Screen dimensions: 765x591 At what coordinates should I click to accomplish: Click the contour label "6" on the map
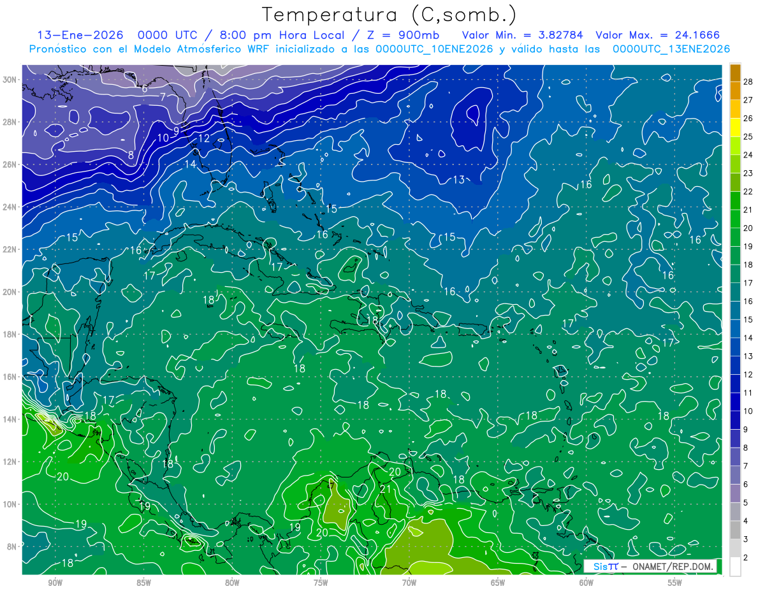[145, 89]
